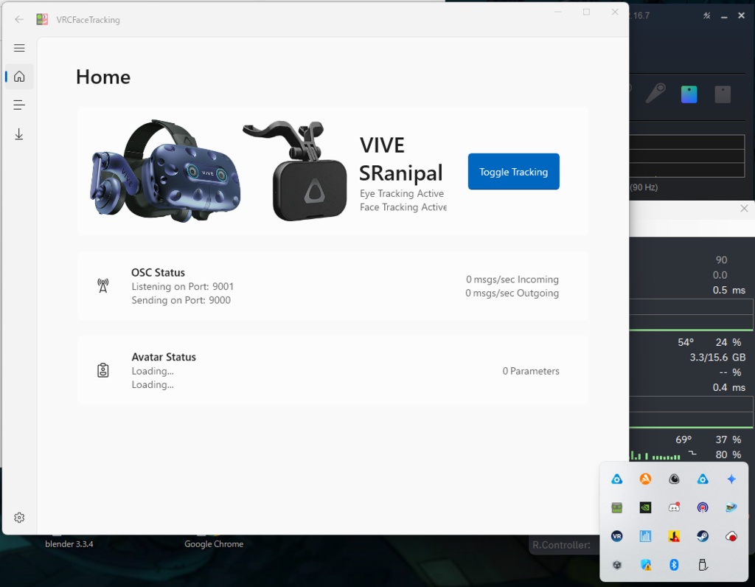The width and height of the screenshot is (755, 587).
Task: Minimize the SteamVR status window
Action: [x=724, y=16]
